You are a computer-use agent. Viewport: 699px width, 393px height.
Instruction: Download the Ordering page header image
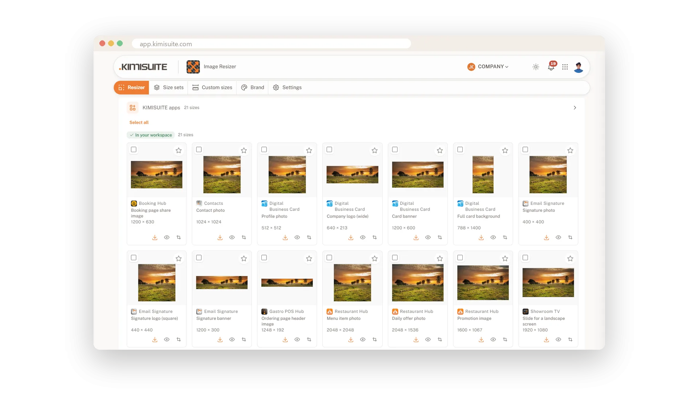(285, 340)
